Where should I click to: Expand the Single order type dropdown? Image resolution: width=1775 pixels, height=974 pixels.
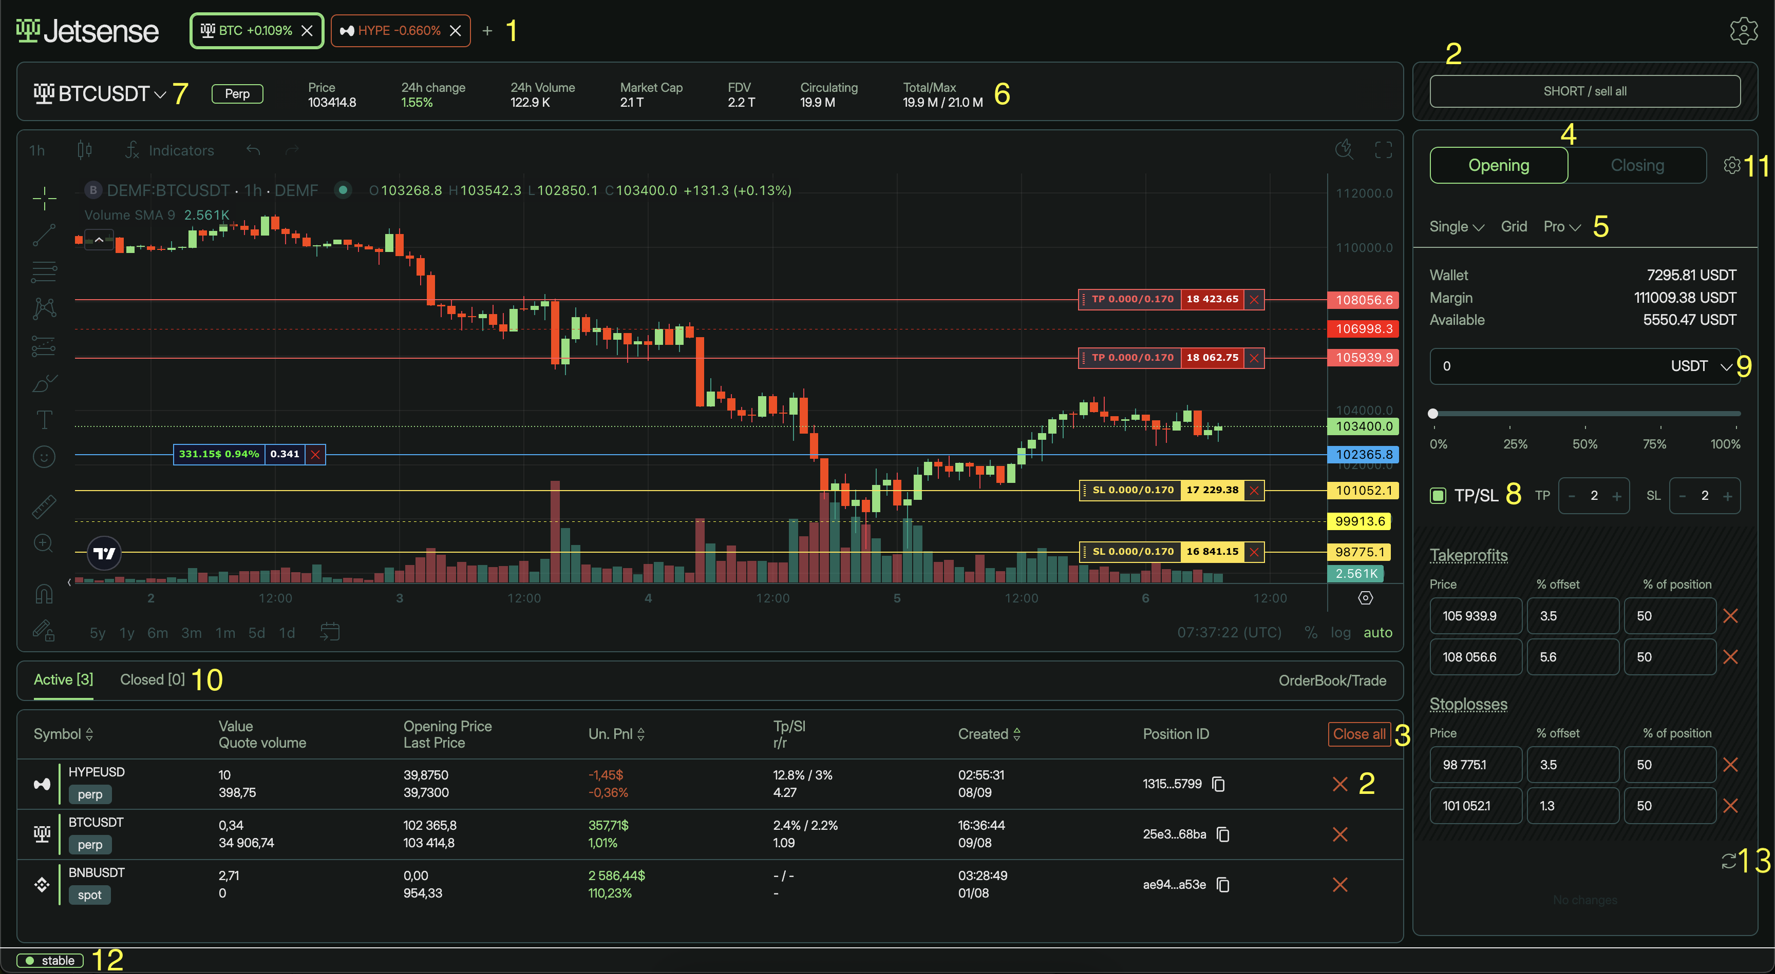(1456, 226)
